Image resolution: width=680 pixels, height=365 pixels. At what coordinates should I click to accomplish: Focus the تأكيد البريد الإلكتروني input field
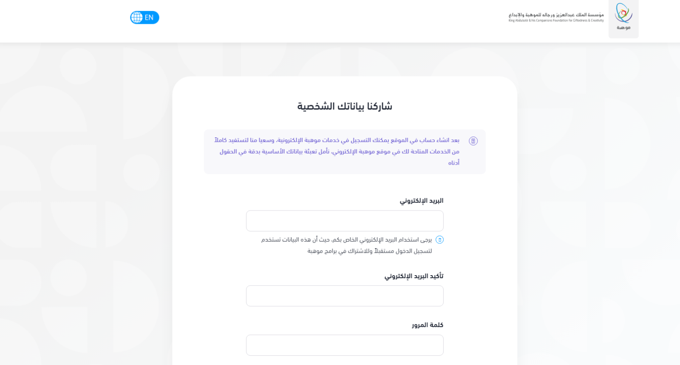[345, 296]
